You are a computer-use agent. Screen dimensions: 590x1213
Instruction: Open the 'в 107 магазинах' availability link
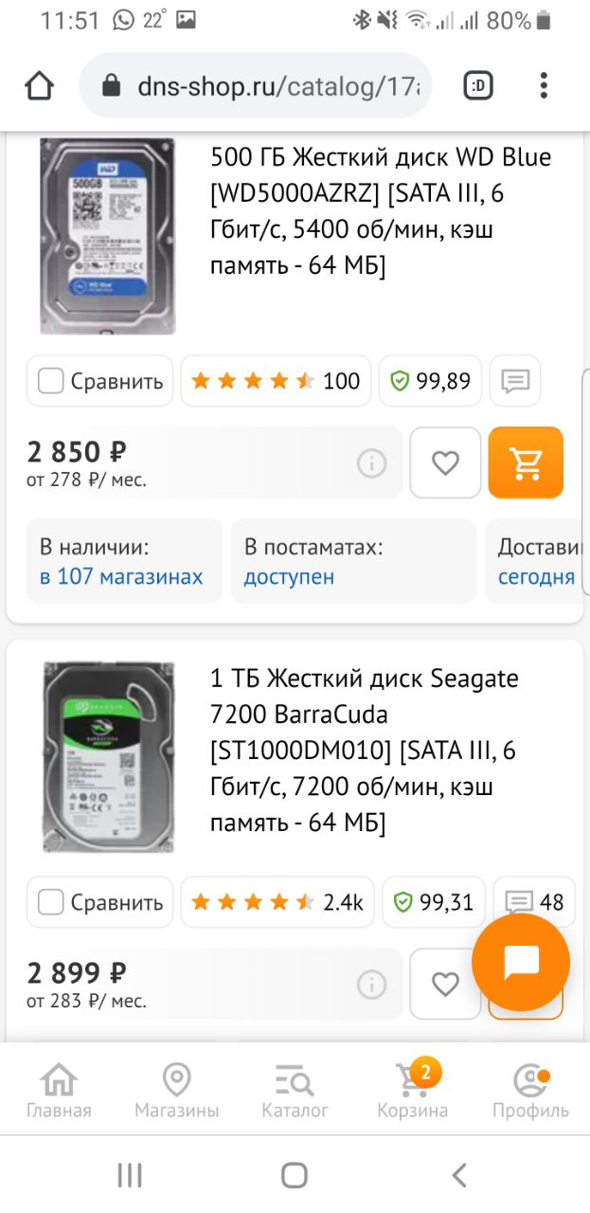(x=121, y=576)
